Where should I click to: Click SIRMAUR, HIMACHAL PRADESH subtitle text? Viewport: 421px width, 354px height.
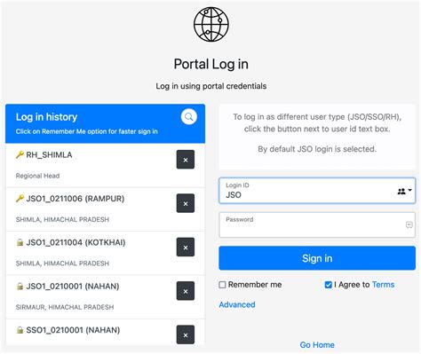point(65,307)
